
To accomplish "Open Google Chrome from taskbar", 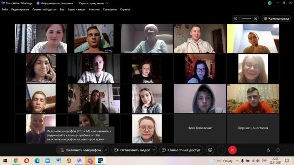I will pos(16,161).
